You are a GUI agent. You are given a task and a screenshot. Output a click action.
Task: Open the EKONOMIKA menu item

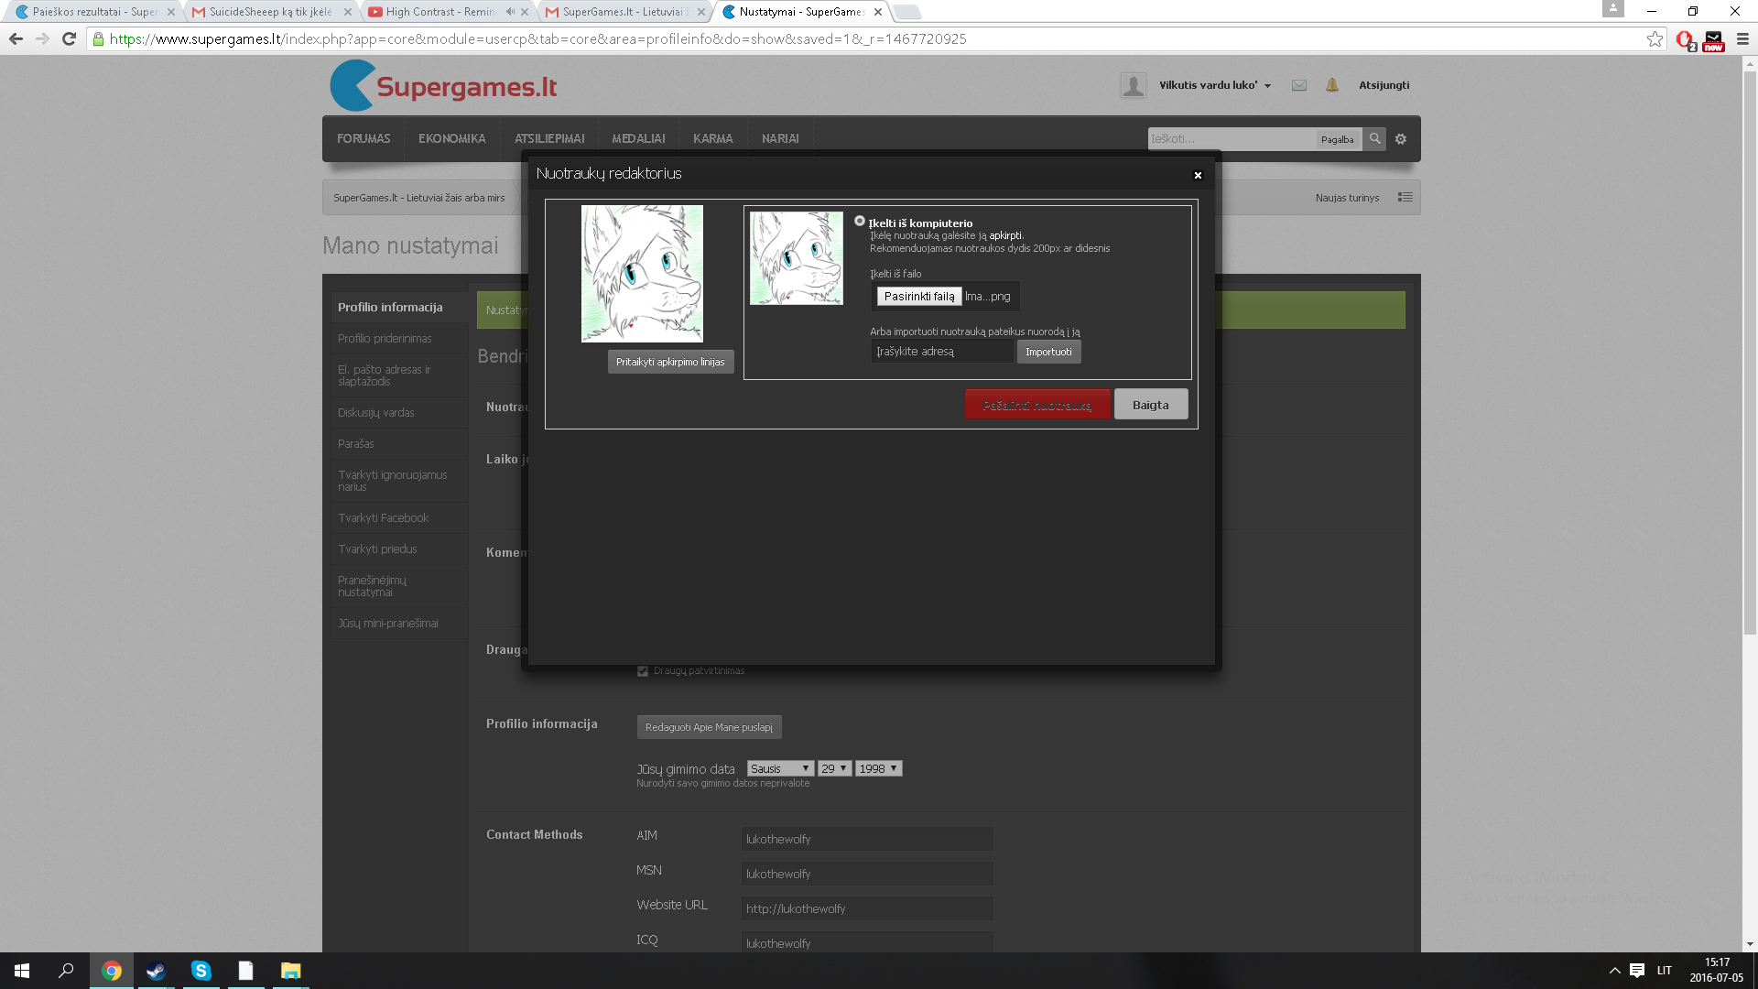pyautogui.click(x=452, y=138)
